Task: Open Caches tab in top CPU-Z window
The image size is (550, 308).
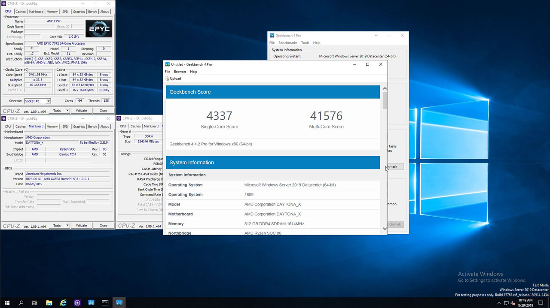Action: [21, 12]
